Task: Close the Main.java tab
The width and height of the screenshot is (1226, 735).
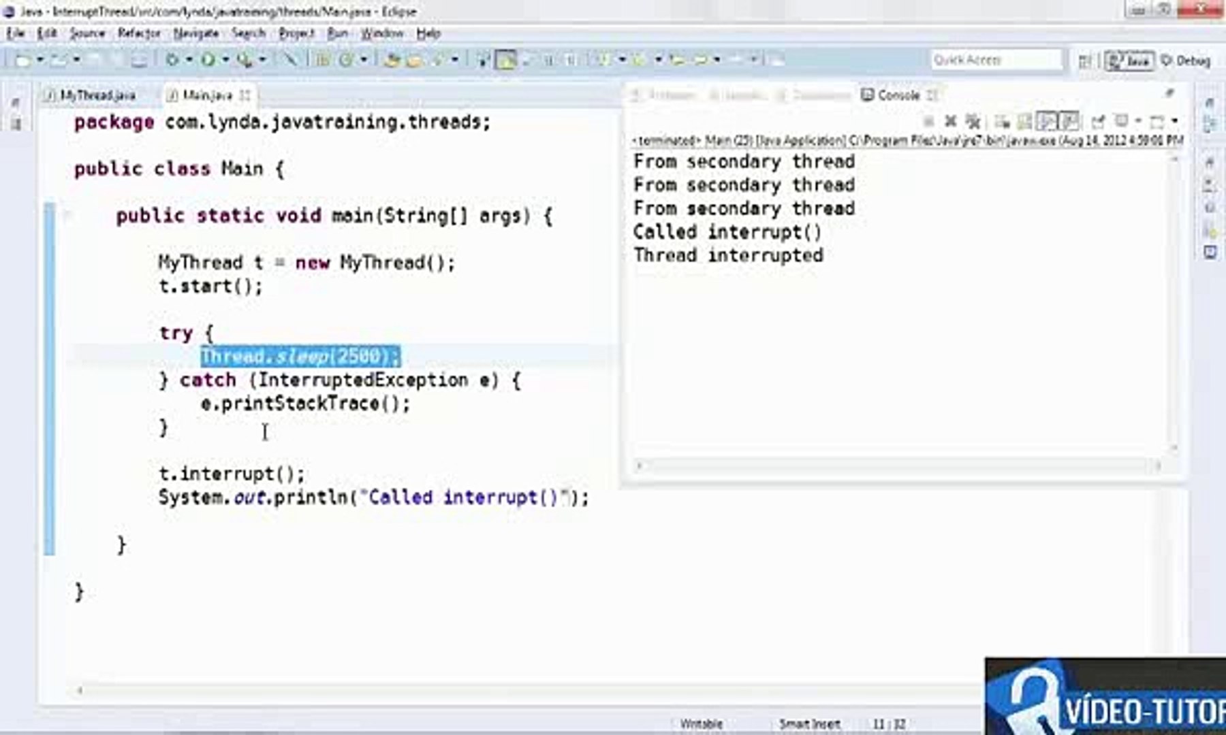Action: [x=245, y=95]
